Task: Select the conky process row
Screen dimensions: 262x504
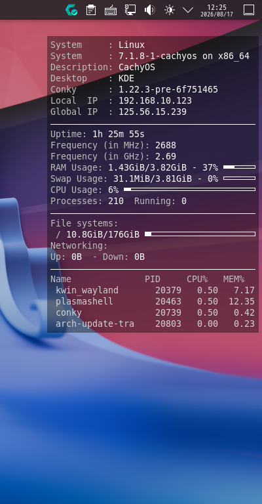Action: (153, 312)
